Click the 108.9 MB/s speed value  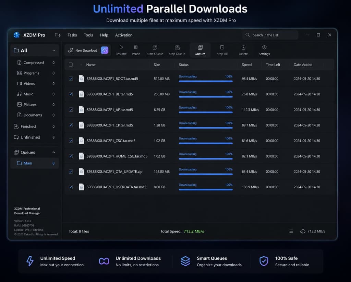[250, 187]
